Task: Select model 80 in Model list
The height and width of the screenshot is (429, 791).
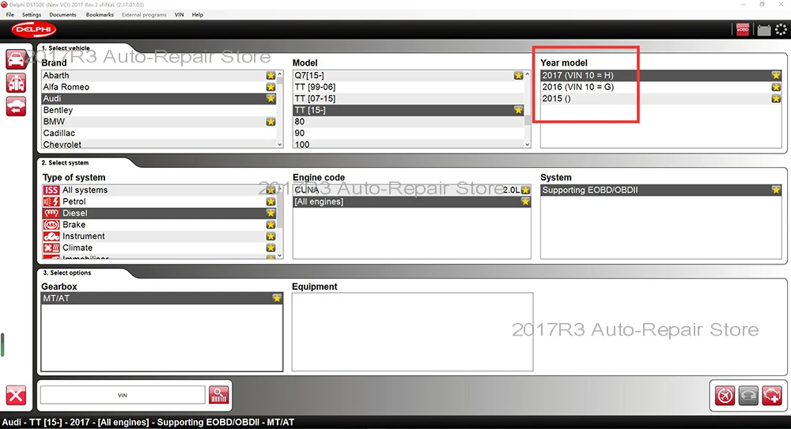Action: (x=409, y=122)
